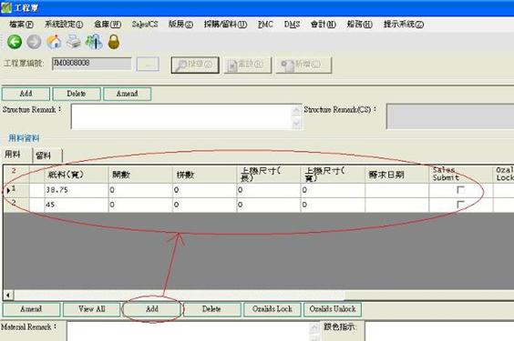
Task: Open the home icon in toolbar
Action: click(54, 42)
